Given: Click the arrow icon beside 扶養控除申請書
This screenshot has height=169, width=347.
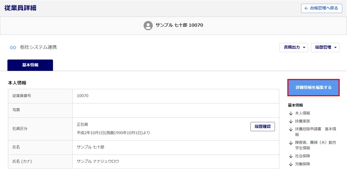Looking at the screenshot, I should pyautogui.click(x=291, y=130).
